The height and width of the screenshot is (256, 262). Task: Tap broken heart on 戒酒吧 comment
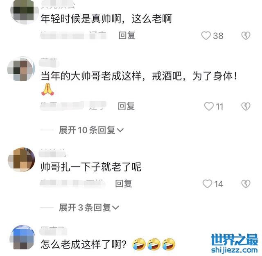pyautogui.click(x=246, y=106)
